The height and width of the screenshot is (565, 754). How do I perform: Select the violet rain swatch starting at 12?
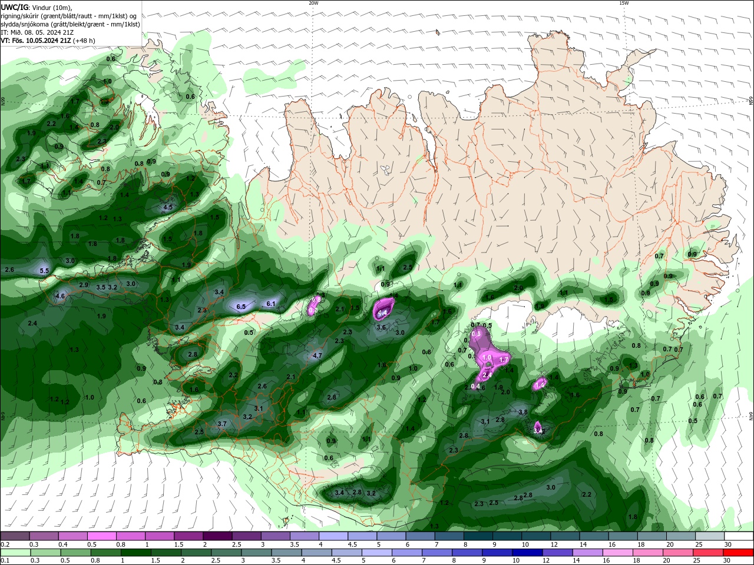(x=557, y=553)
